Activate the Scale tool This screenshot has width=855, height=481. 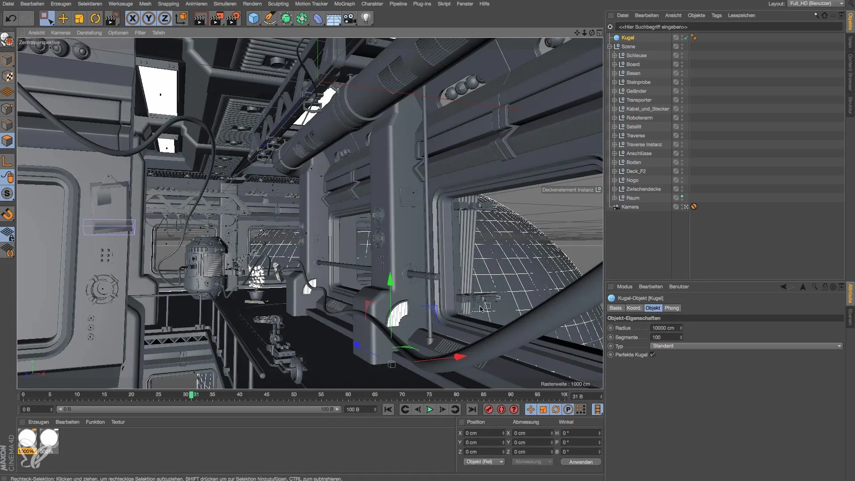[x=79, y=18]
